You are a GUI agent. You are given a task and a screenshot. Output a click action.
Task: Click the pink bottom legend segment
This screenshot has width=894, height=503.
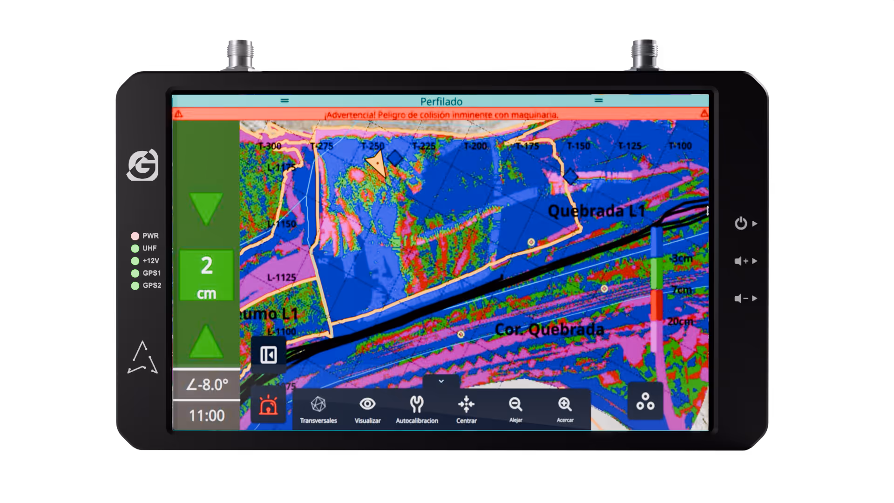pyautogui.click(x=657, y=336)
